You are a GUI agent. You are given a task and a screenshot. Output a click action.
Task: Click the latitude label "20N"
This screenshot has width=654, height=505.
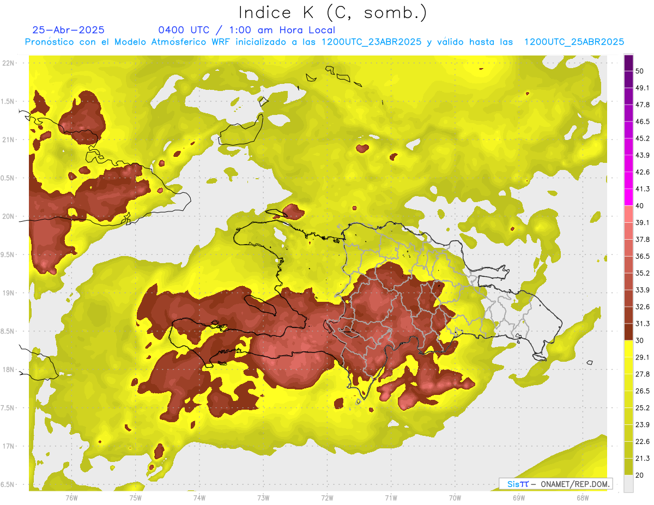(9, 216)
